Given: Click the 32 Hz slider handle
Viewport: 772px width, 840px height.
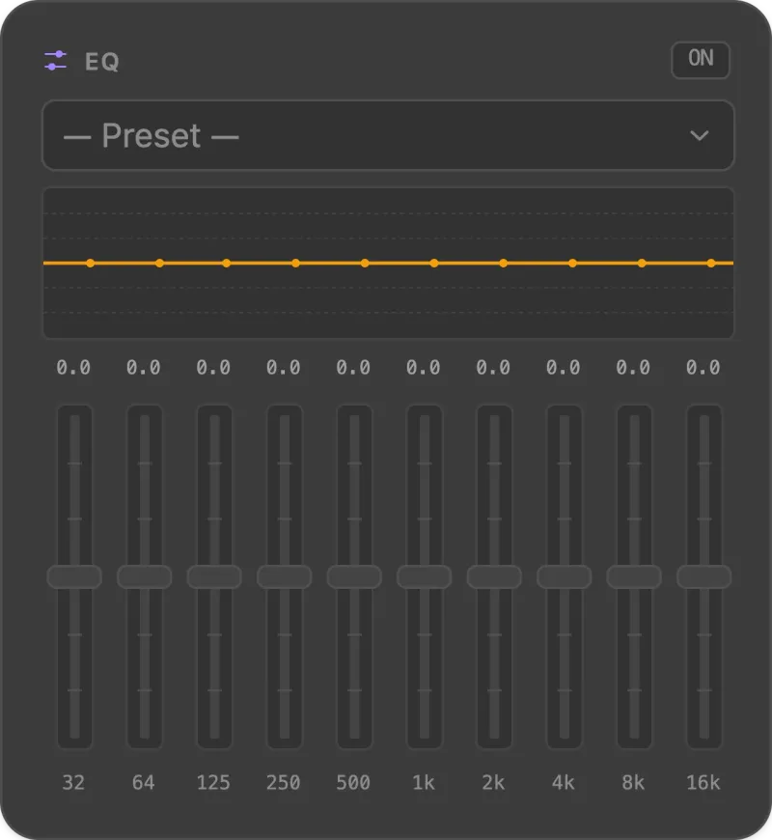Looking at the screenshot, I should (x=74, y=577).
